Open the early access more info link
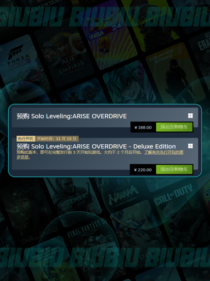This screenshot has width=210, height=281. [x=100, y=155]
